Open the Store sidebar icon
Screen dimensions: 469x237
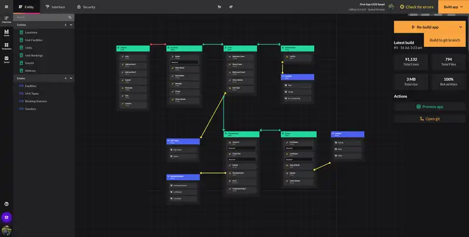point(6,33)
